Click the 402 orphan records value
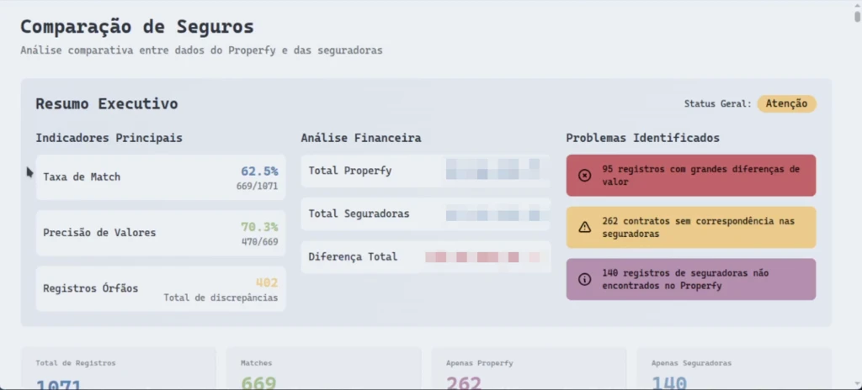Screen dimensions: 862x390 point(267,283)
